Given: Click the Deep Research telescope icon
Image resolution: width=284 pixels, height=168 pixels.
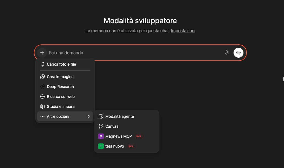Looking at the screenshot, I should click(42, 87).
